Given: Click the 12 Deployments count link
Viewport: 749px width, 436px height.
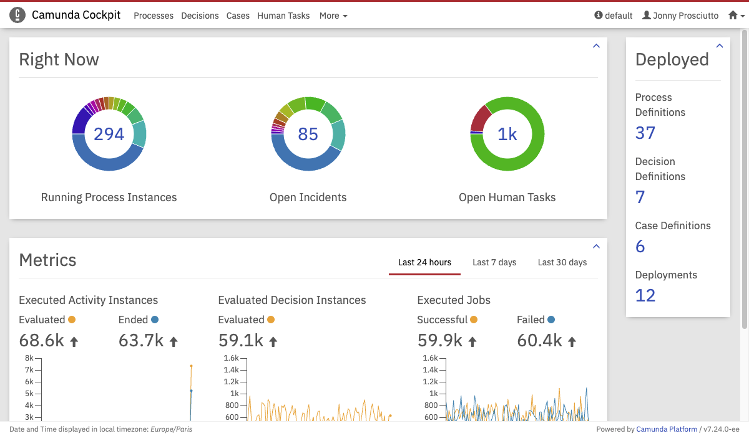Looking at the screenshot, I should pos(645,295).
